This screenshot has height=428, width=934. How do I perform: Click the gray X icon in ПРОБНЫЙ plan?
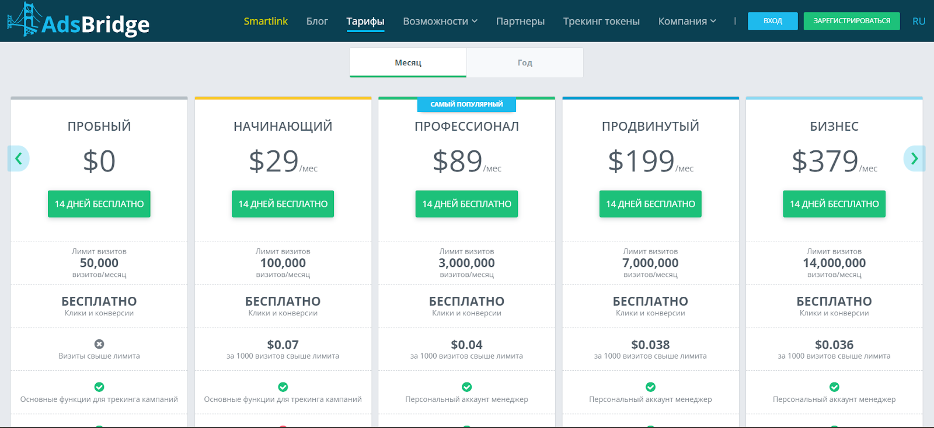pyautogui.click(x=99, y=344)
